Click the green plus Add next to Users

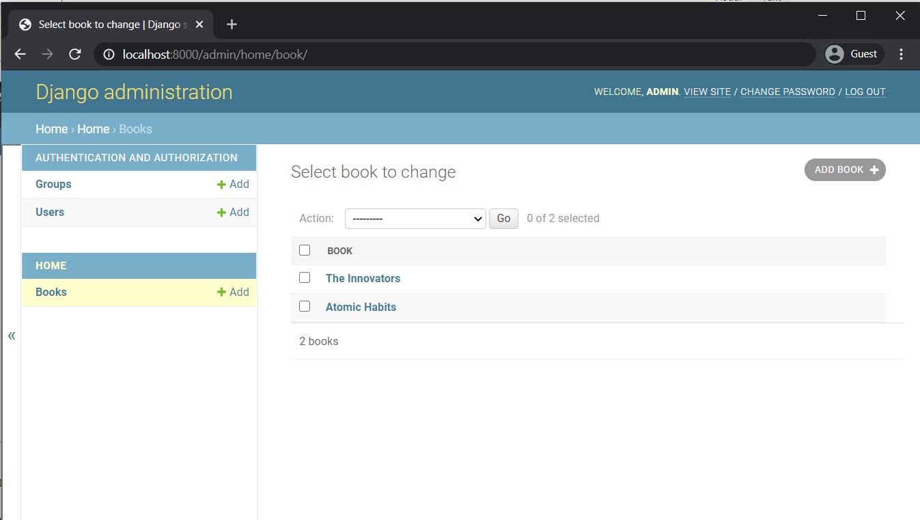point(233,213)
